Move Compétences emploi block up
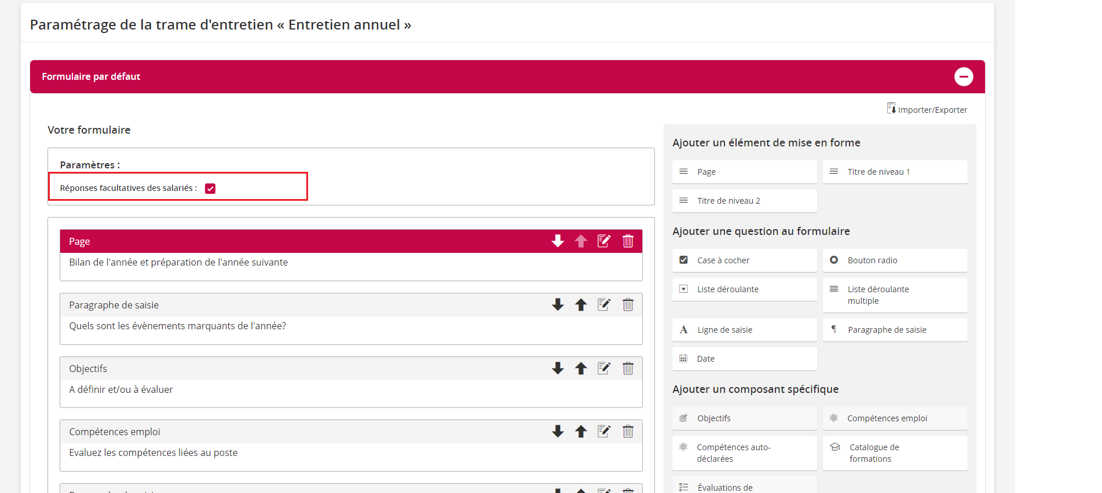The width and height of the screenshot is (1102, 493). click(581, 432)
